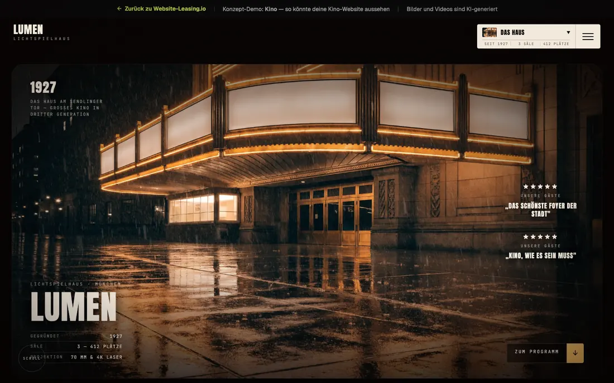Image resolution: width=614 pixels, height=383 pixels.
Task: Click the 1927 year heading
Action: (43, 87)
